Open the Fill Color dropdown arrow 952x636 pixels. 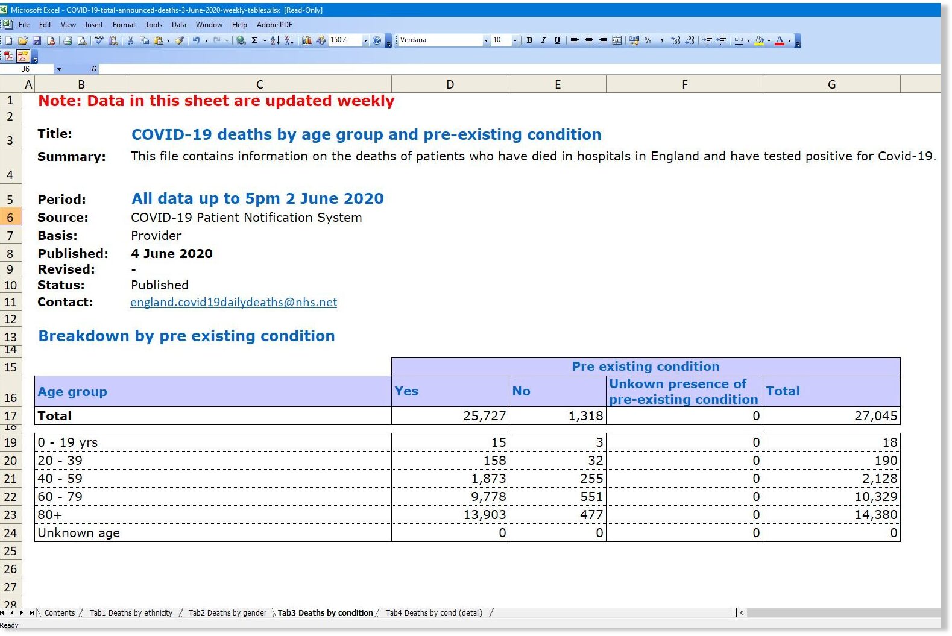coord(769,40)
